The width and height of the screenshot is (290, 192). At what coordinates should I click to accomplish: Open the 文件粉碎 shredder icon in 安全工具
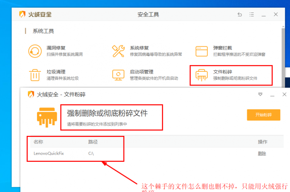click(202, 75)
